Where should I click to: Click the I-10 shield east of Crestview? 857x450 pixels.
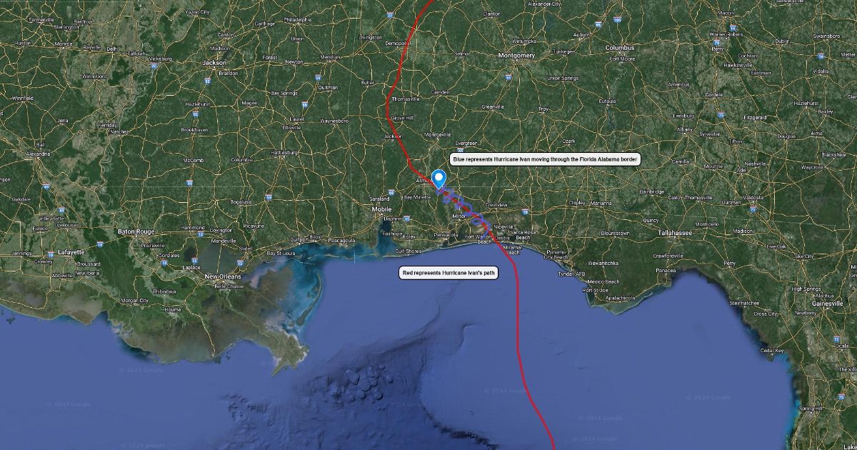click(x=525, y=212)
